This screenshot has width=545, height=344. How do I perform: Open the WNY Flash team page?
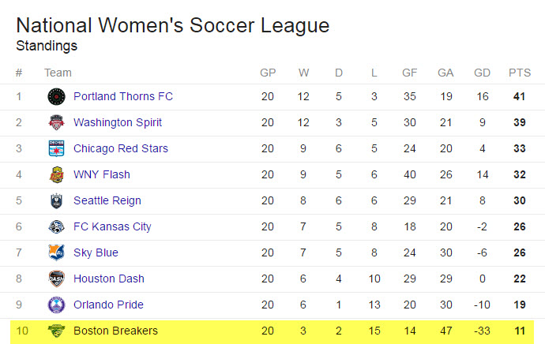click(x=101, y=174)
